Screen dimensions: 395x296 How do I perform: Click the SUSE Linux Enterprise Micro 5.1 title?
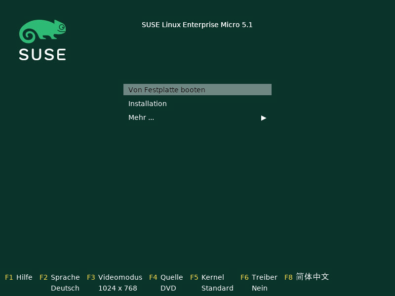[197, 25]
